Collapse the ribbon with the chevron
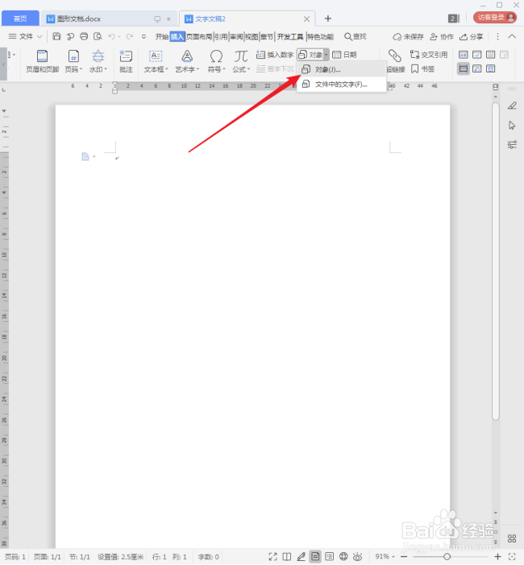The image size is (524, 565). (x=512, y=36)
